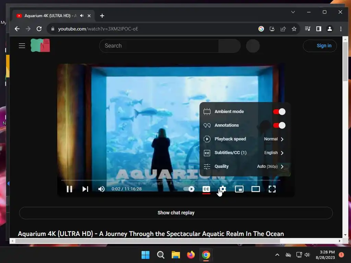This screenshot has height=263, width=351.
Task: Skip to next video
Action: click(85, 189)
